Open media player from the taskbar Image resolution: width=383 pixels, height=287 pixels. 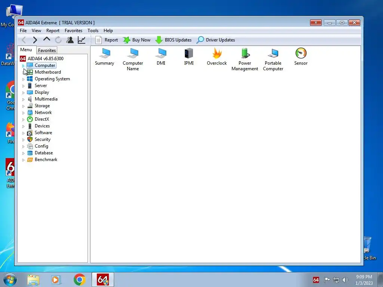point(56,280)
